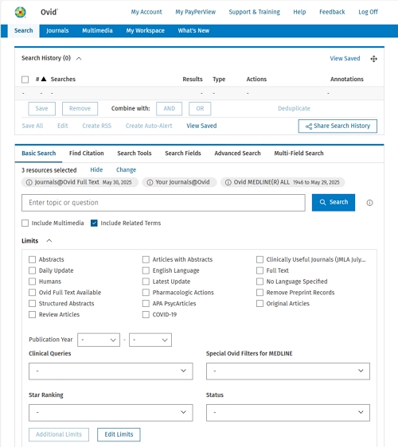
Task: Open My Account link
Action: (x=146, y=12)
